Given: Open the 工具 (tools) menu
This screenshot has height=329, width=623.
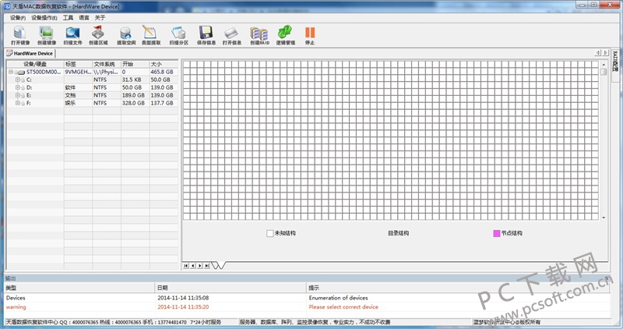Looking at the screenshot, I should tap(69, 16).
